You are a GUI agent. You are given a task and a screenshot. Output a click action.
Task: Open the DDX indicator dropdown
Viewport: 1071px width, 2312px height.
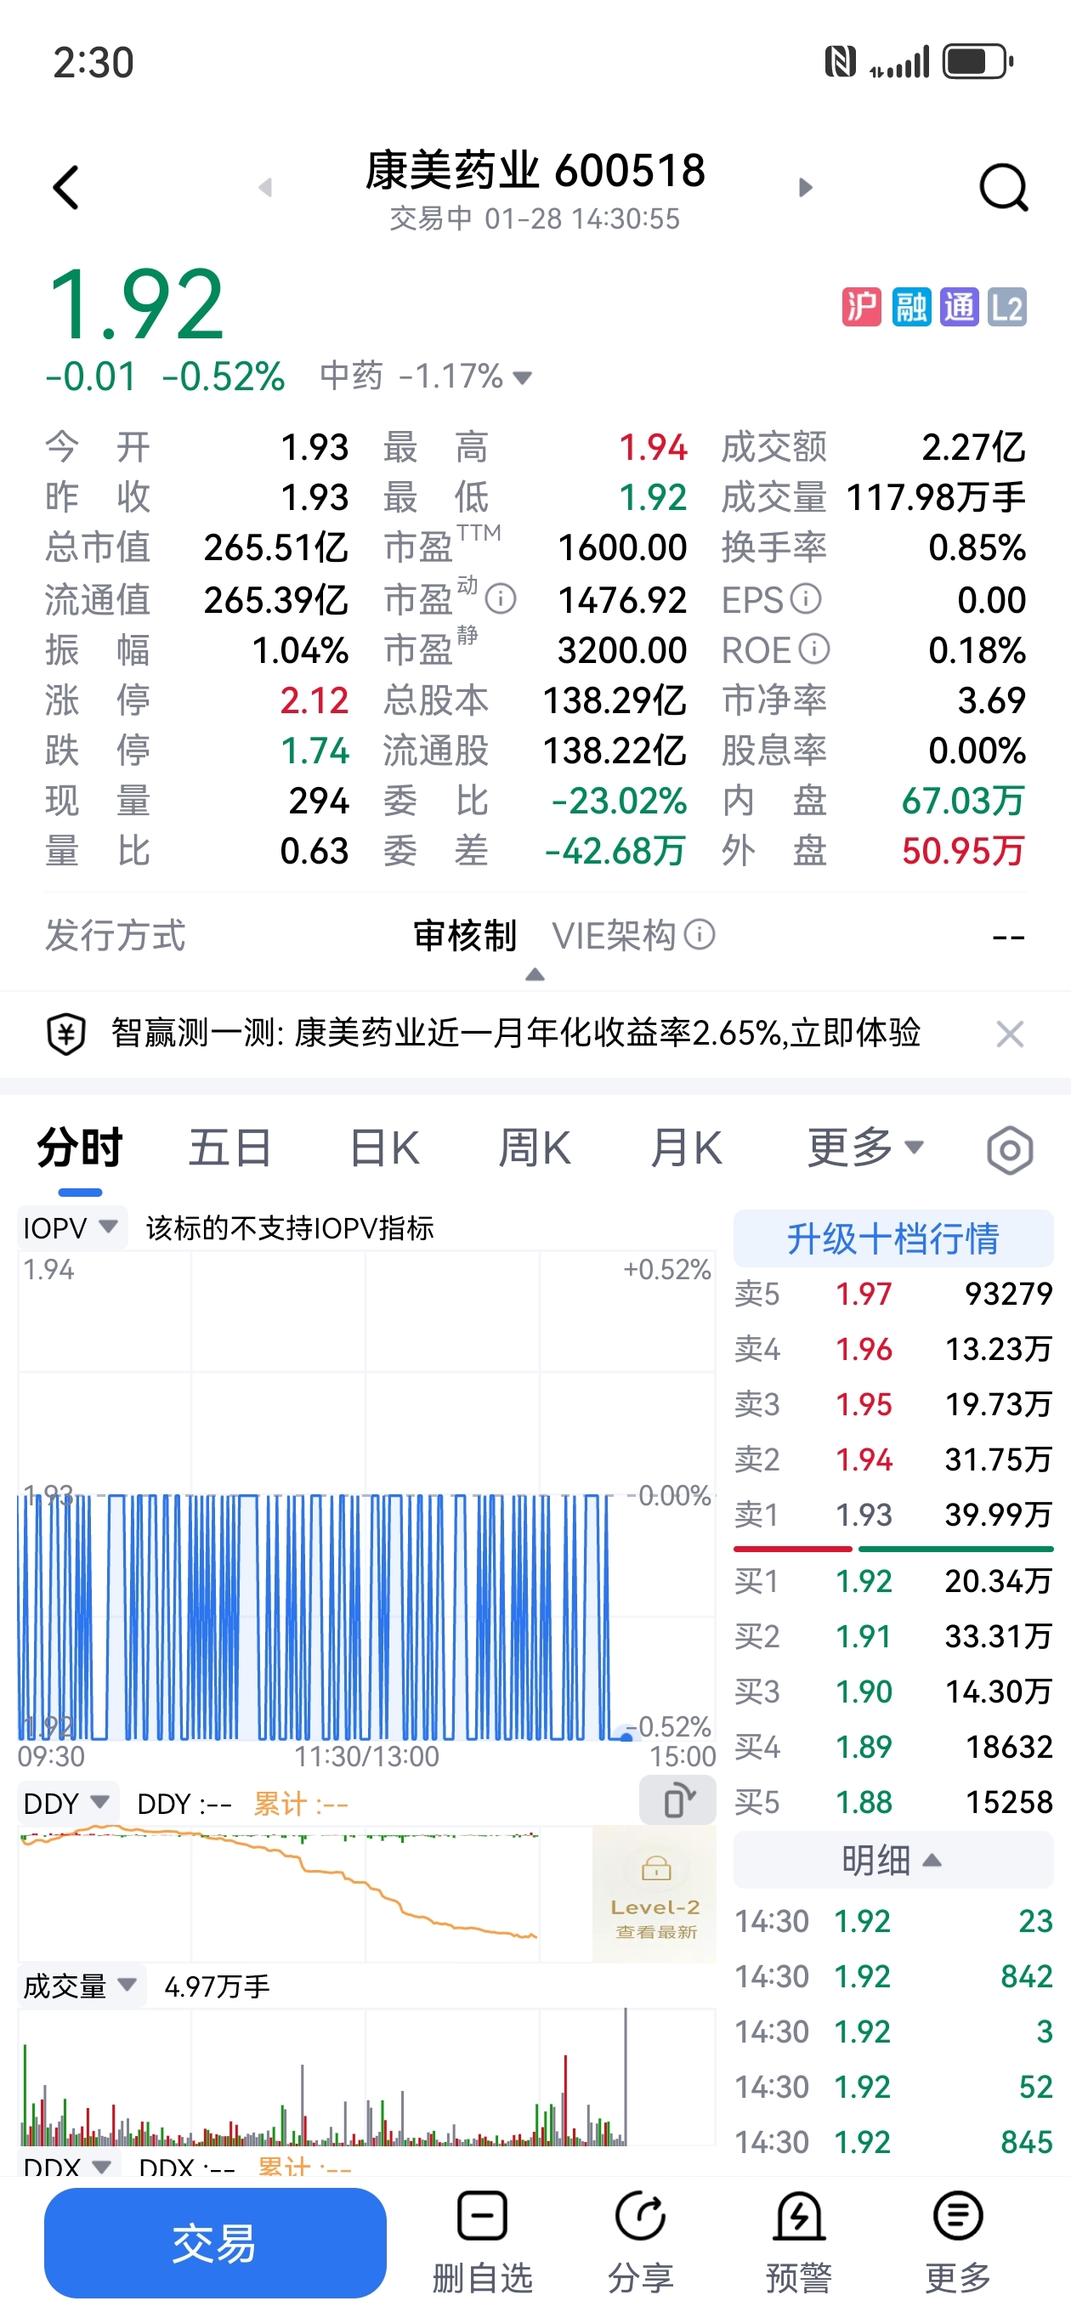pos(67,2167)
